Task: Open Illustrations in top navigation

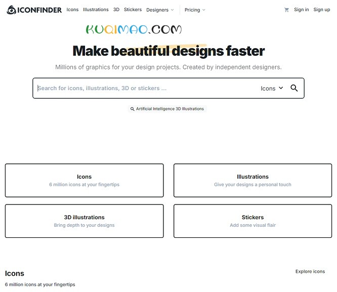Action: tap(96, 10)
